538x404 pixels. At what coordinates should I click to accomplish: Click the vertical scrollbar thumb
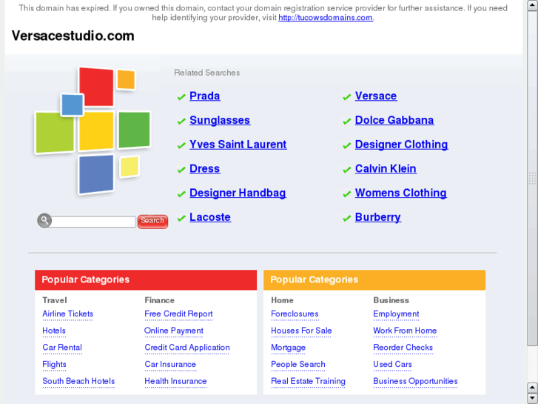click(532, 178)
